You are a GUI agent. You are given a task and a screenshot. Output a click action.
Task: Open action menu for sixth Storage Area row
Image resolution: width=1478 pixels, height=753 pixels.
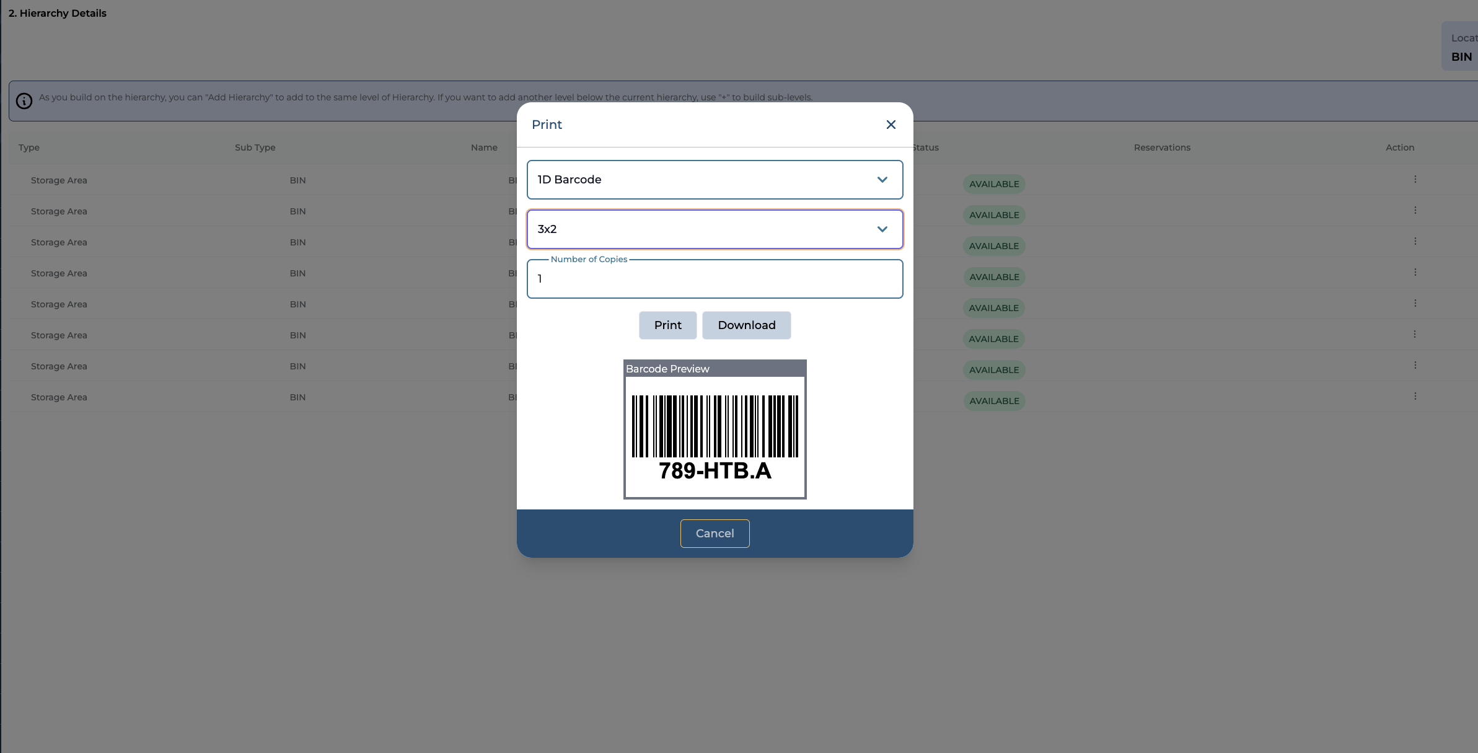coord(1415,334)
